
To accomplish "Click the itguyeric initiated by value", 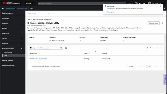I will pyautogui.click(x=103, y=40).
